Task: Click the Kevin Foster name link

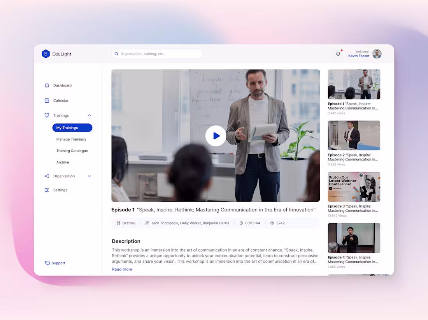Action: [359, 56]
